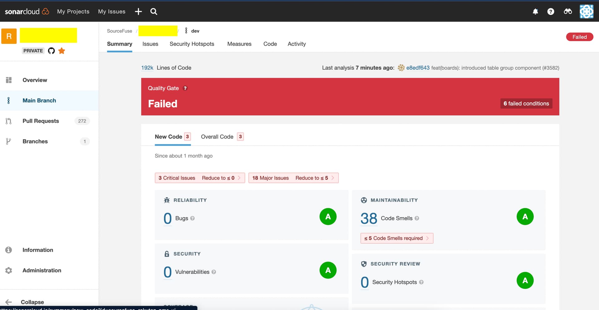Open the Measures tab
This screenshot has width=599, height=310.
[x=239, y=44]
